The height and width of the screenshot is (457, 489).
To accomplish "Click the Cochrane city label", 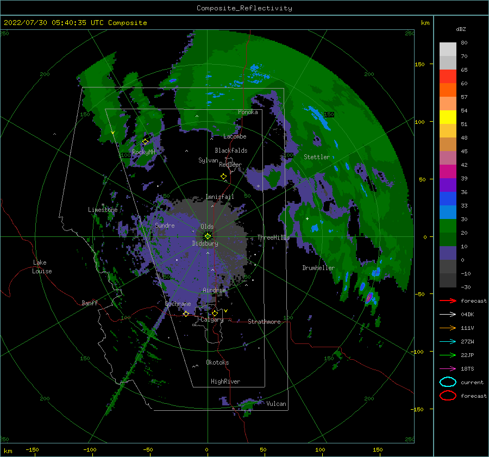I will [178, 304].
